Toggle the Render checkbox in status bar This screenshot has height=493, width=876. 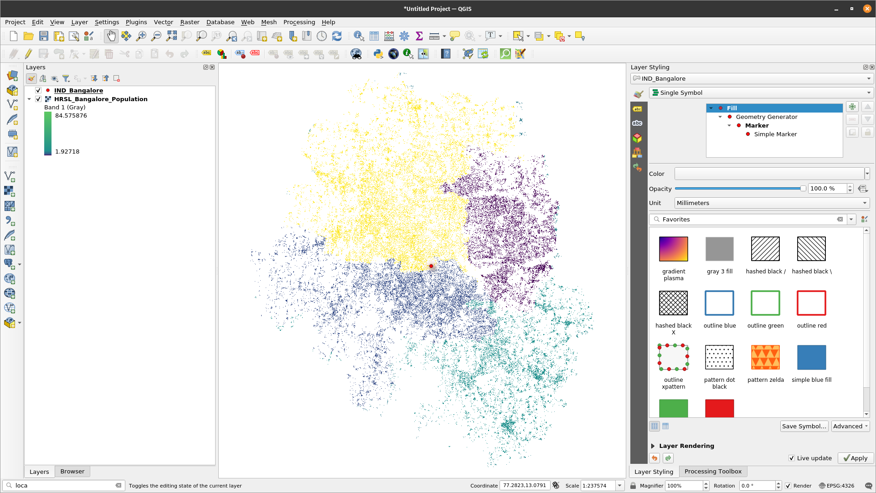tap(788, 486)
